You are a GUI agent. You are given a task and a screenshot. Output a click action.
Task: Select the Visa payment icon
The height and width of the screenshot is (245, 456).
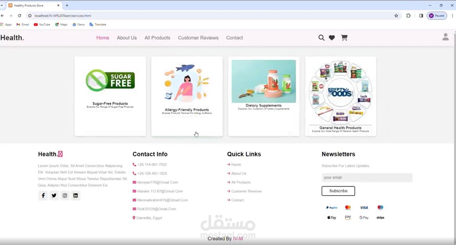[364, 208]
